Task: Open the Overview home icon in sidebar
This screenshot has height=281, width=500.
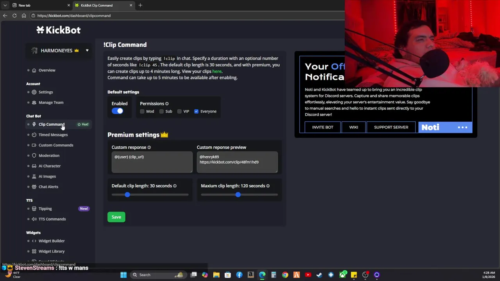Action: pyautogui.click(x=34, y=70)
